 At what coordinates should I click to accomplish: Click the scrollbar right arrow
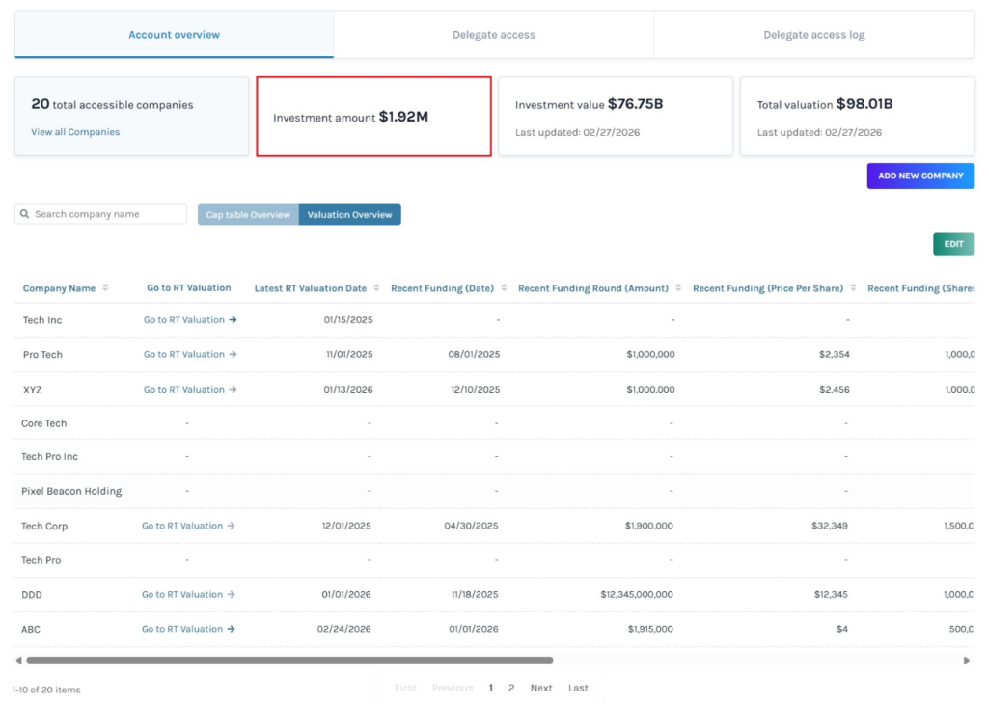pyautogui.click(x=967, y=661)
